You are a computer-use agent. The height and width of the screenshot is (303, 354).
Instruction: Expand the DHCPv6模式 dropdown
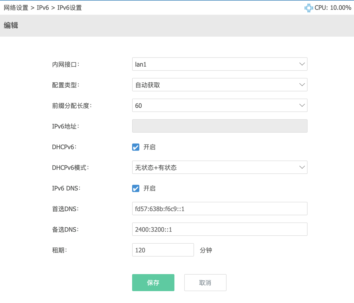point(302,167)
